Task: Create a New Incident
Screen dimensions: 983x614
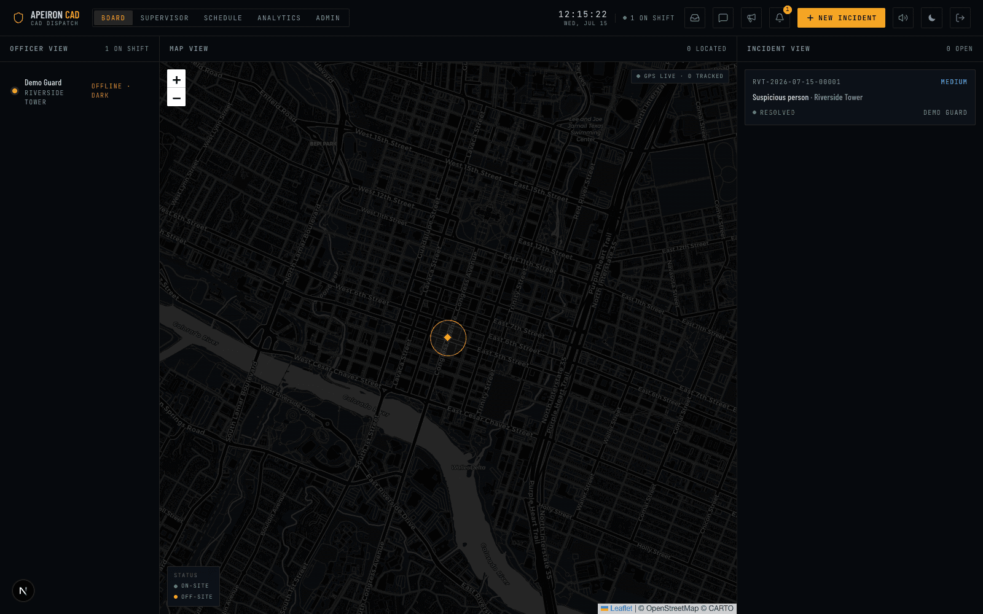Action: pos(841,18)
